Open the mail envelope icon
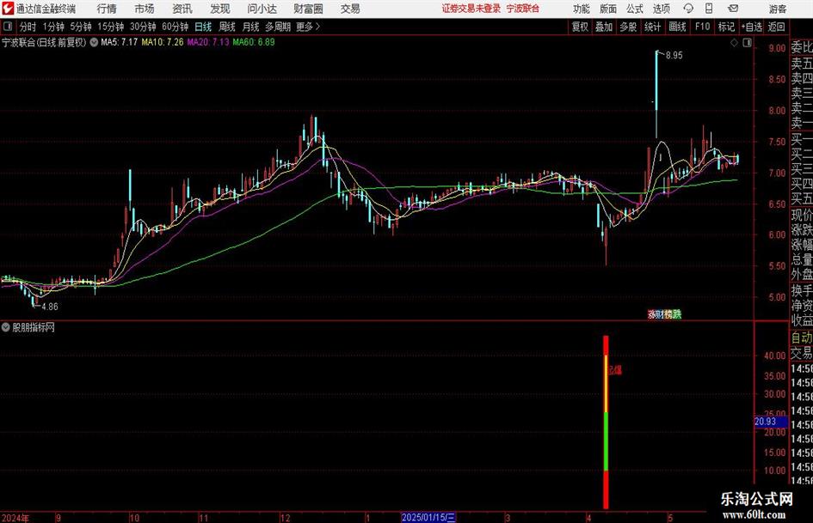The width and height of the screenshot is (813, 523). point(733,9)
